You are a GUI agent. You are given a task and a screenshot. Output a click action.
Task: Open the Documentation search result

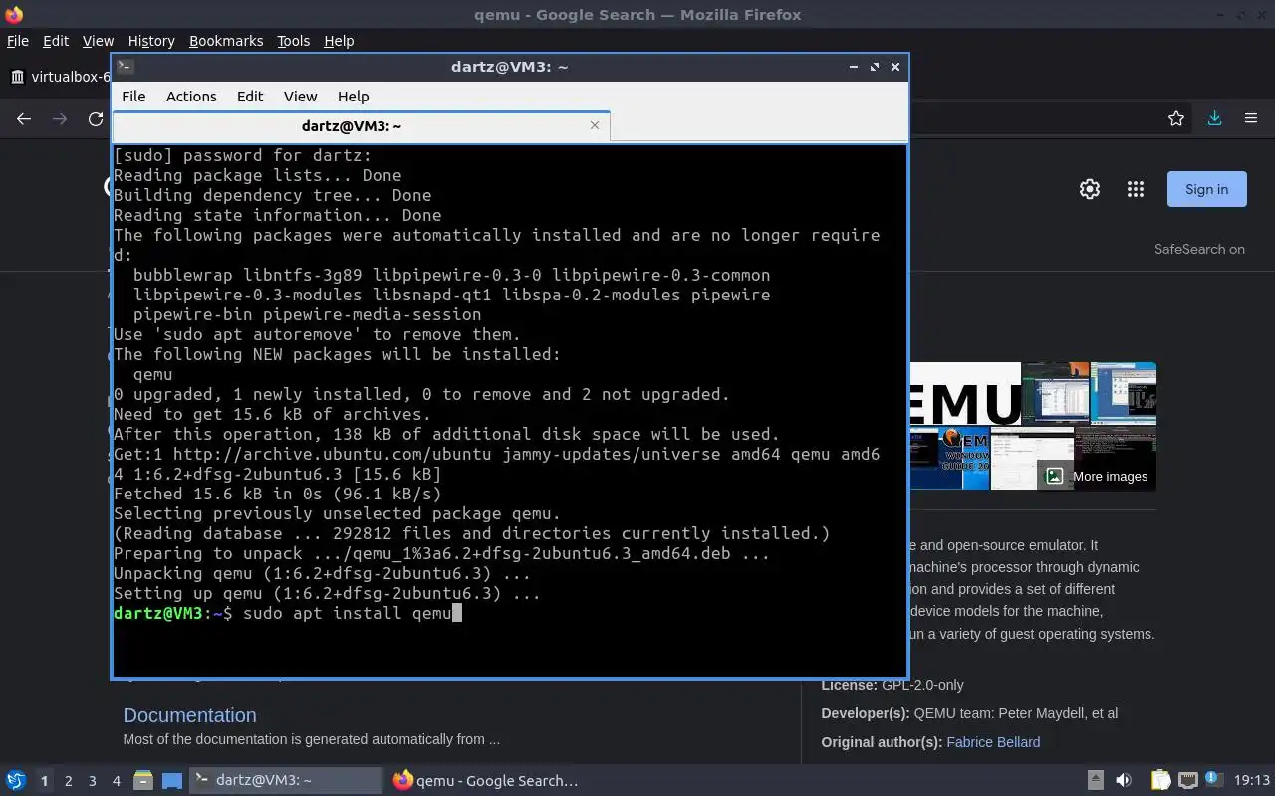point(189,715)
